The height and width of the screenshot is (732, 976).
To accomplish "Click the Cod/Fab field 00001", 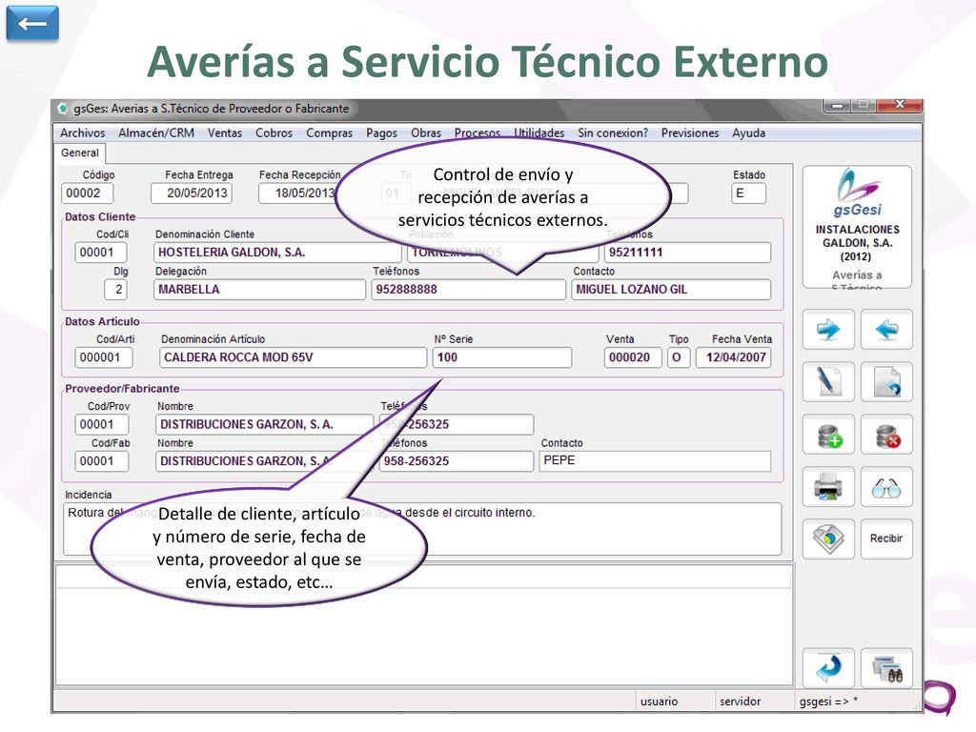I will point(102,461).
